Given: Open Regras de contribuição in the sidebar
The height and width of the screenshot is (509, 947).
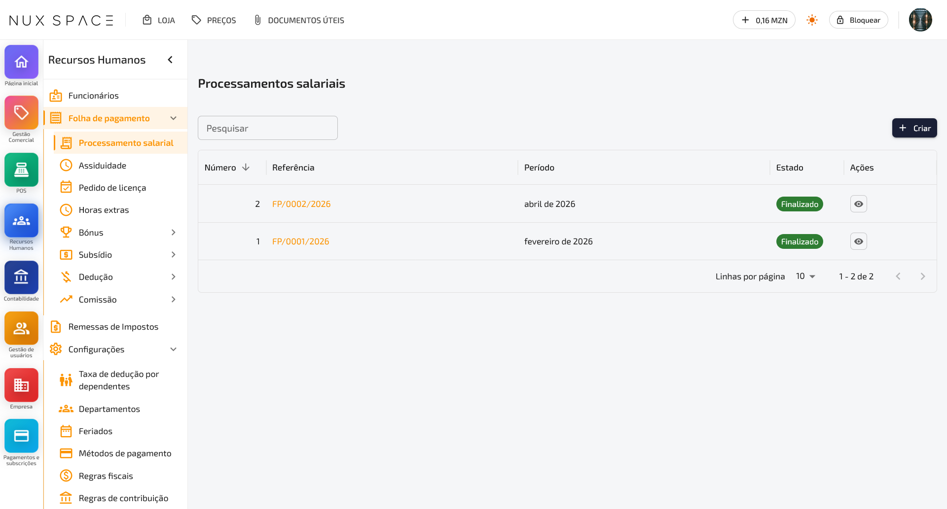Looking at the screenshot, I should (x=120, y=498).
